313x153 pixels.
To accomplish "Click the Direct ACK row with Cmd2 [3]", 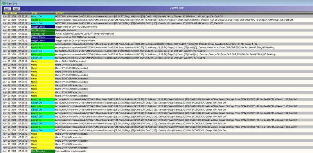I will [158, 47].
